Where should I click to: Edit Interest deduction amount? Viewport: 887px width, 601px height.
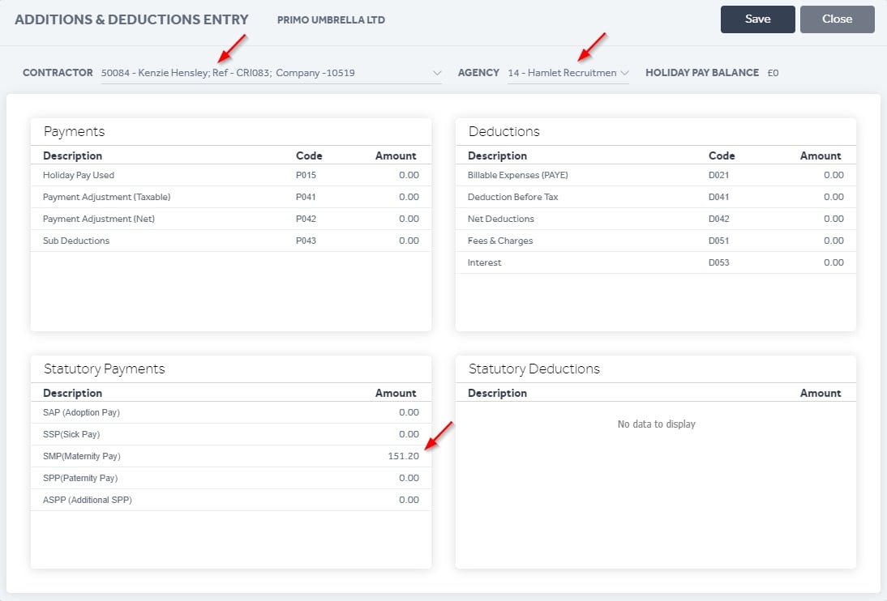[x=833, y=262]
